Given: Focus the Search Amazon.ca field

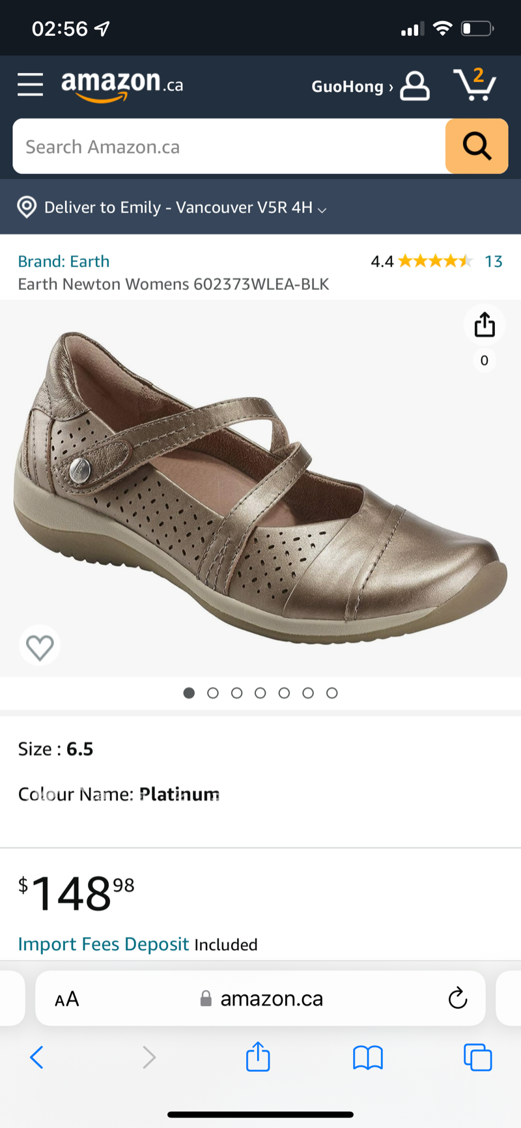Looking at the screenshot, I should click(x=229, y=147).
